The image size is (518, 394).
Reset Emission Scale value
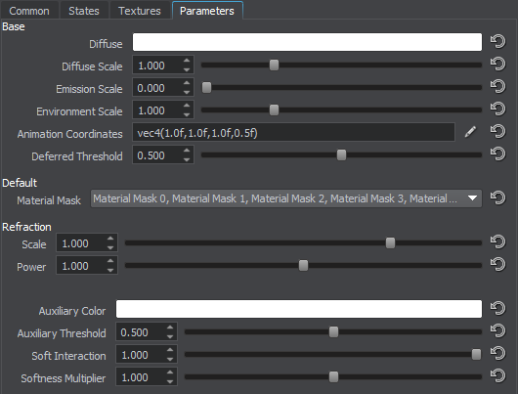497,87
